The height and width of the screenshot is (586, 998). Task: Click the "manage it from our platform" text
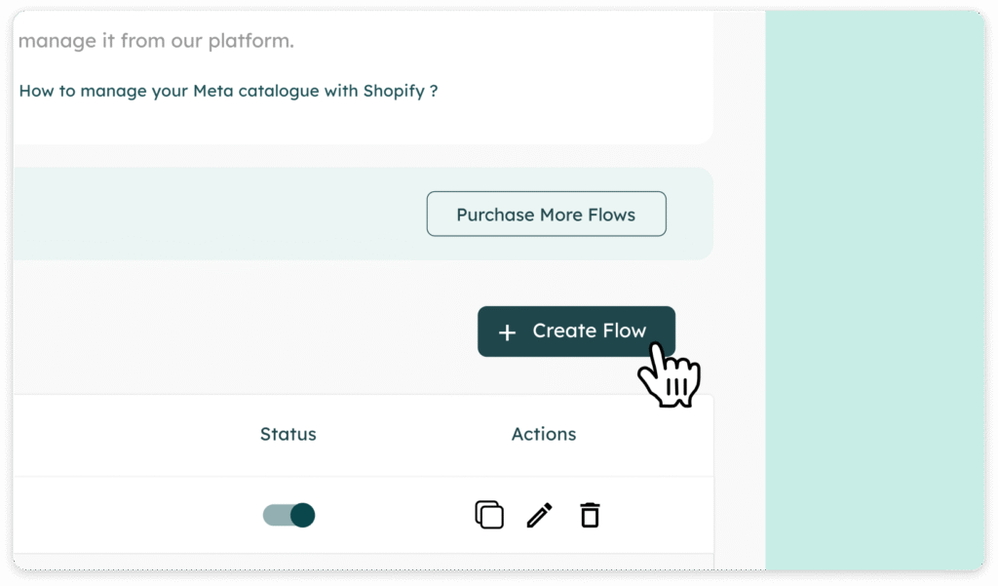coord(156,41)
